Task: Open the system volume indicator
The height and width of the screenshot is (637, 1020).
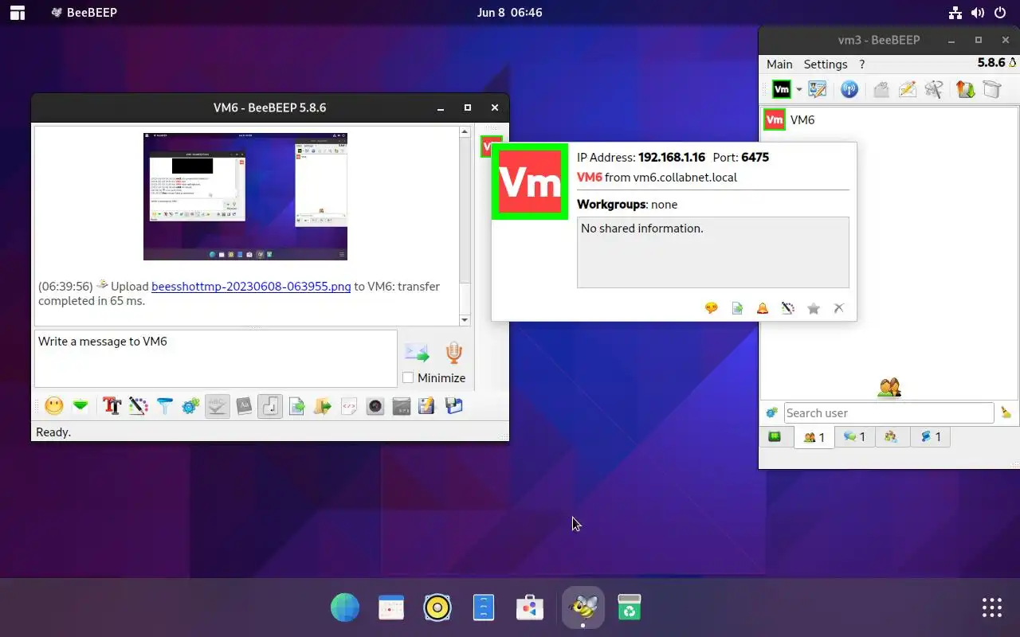Action: coord(978,13)
